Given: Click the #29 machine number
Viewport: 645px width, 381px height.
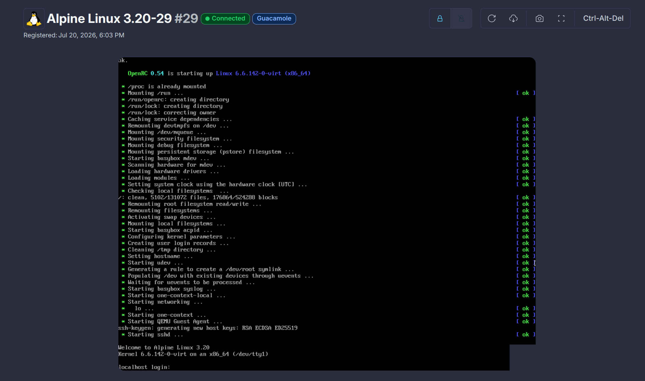Looking at the screenshot, I should 186,19.
